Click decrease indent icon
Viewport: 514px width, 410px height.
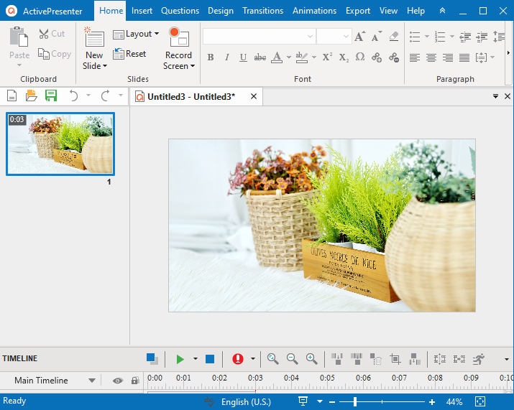465,37
